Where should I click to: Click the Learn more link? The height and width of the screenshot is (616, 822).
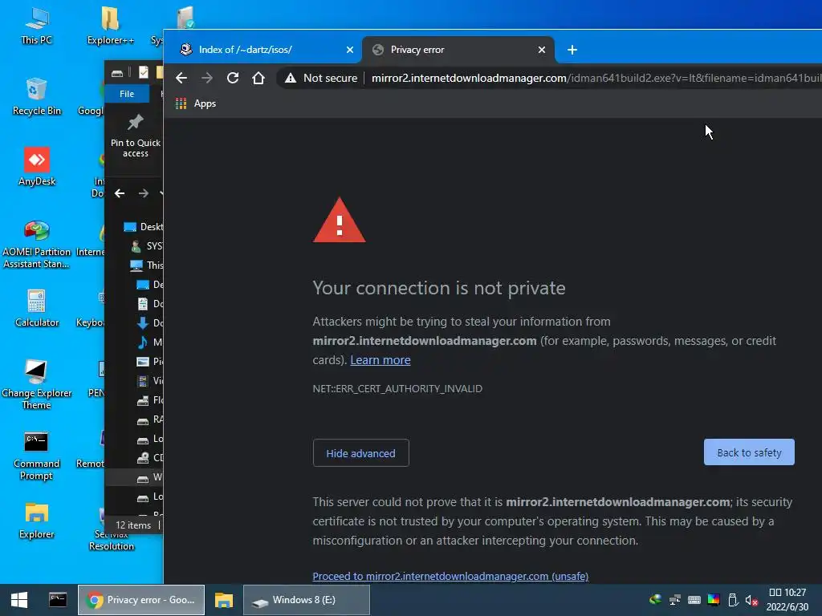coord(380,360)
